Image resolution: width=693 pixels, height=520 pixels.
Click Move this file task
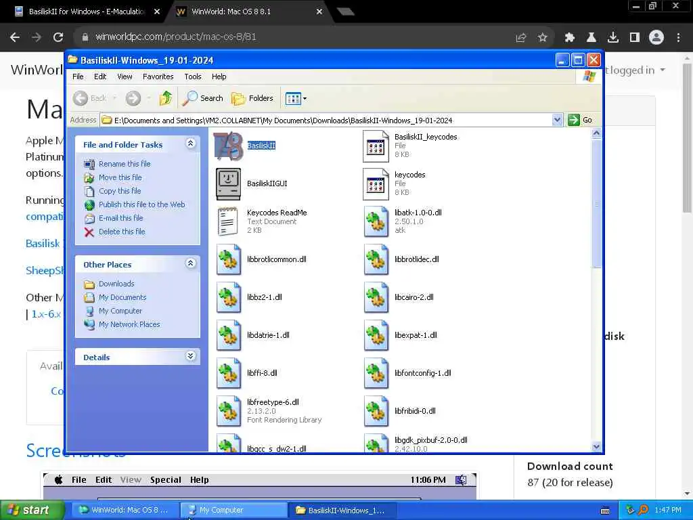[x=120, y=177]
